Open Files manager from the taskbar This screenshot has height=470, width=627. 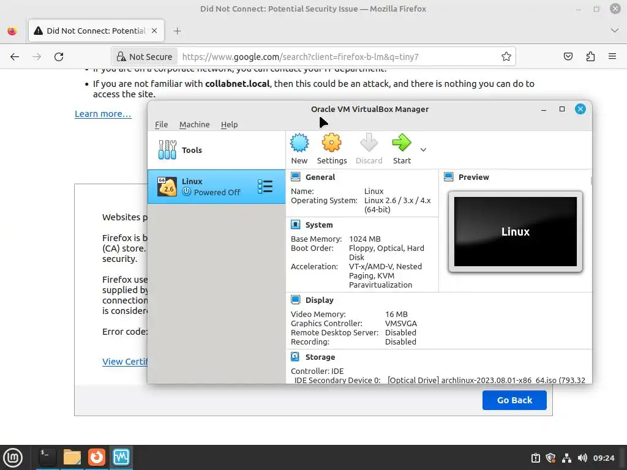(x=72, y=457)
